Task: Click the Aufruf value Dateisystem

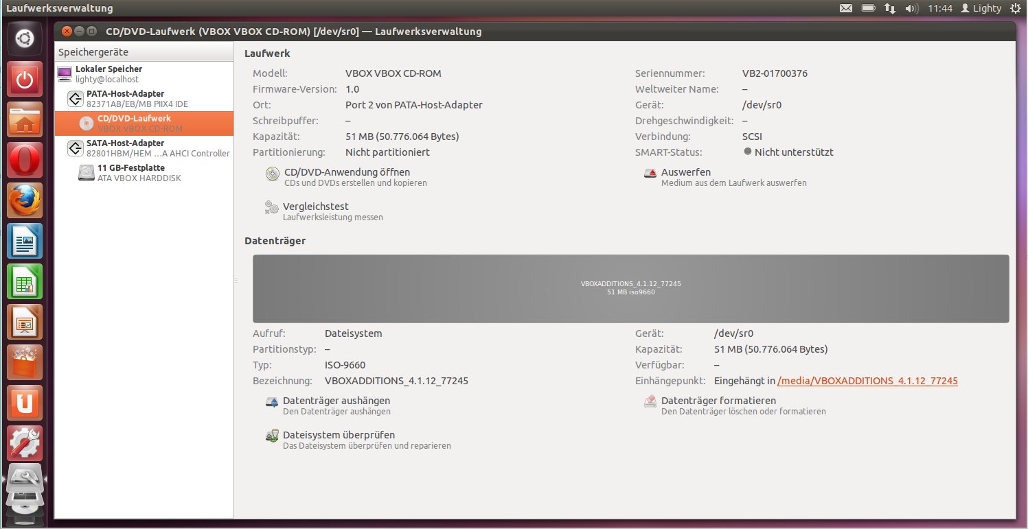Action: (353, 333)
